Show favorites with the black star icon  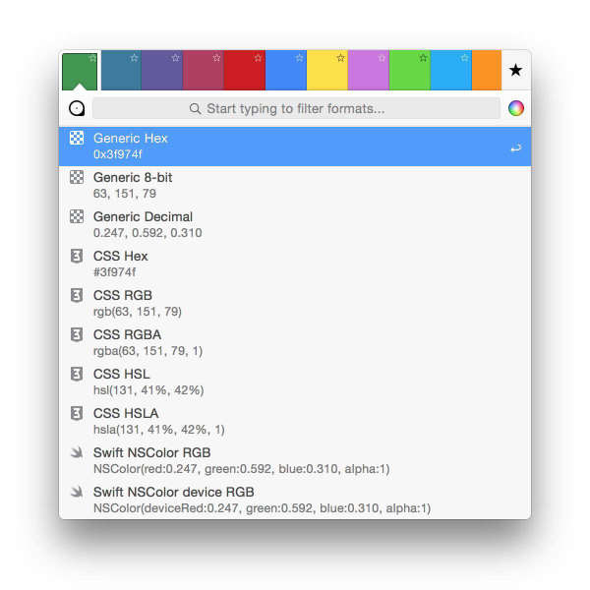click(515, 70)
